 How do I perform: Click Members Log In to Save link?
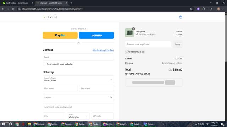pyautogui.click(x=103, y=50)
